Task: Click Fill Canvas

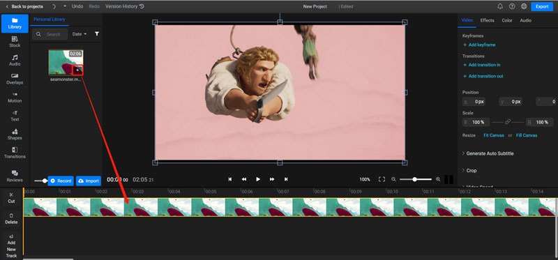Action: [527, 135]
